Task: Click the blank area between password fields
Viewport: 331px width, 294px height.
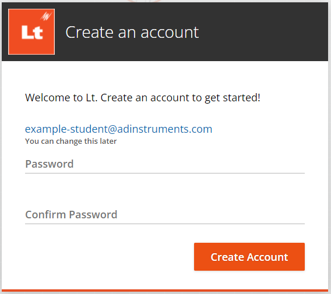Action: tap(165, 190)
